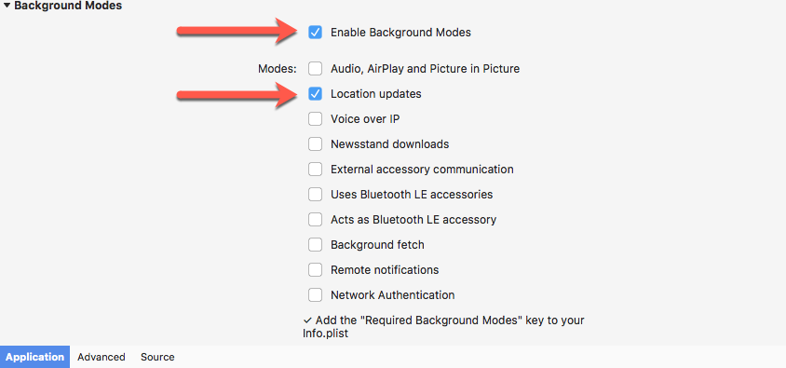This screenshot has height=368, width=786.
Task: Open the Source tab
Action: click(157, 357)
